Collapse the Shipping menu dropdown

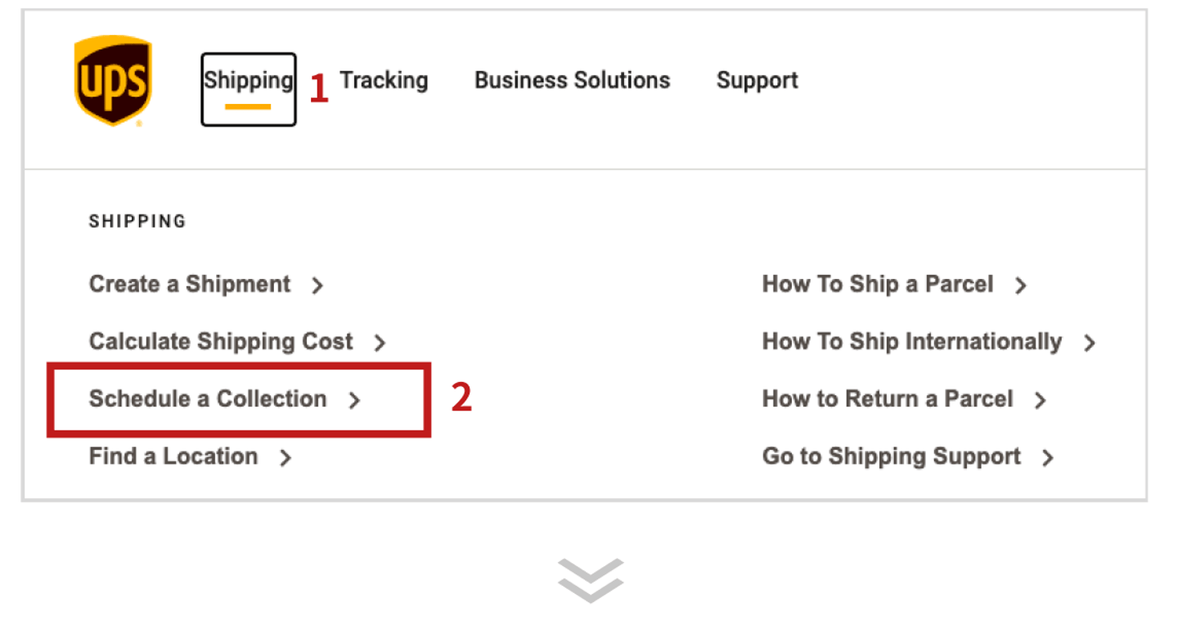pyautogui.click(x=248, y=81)
